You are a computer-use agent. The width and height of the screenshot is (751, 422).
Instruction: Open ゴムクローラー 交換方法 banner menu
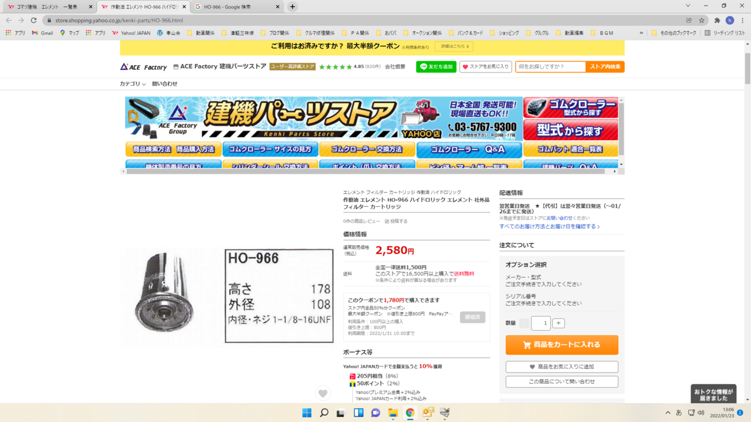(x=367, y=150)
